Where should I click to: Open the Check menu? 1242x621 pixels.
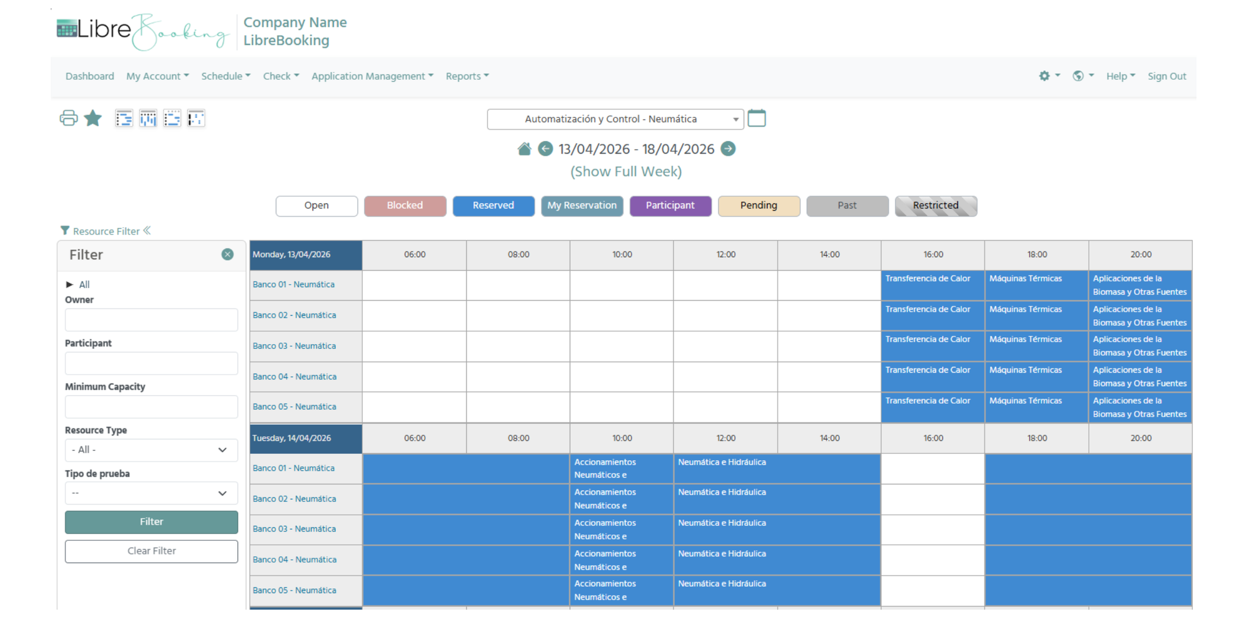coord(281,76)
